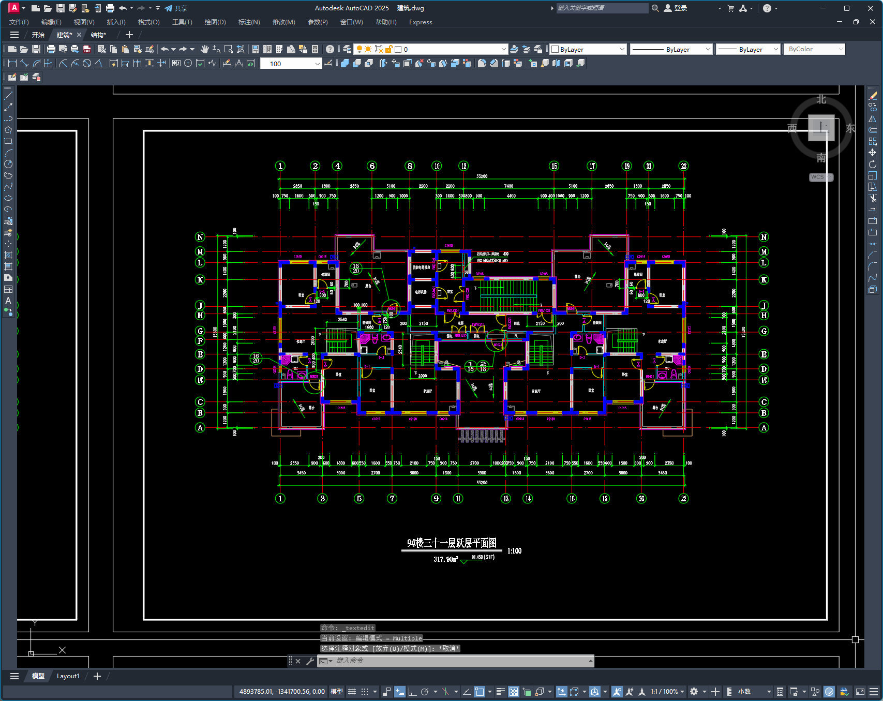The height and width of the screenshot is (701, 883).
Task: Click the Share paper-plane icon
Action: tap(169, 8)
